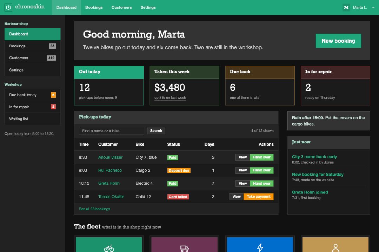
Task: Click the Paid status for Anouk Visser
Action: [x=173, y=157]
